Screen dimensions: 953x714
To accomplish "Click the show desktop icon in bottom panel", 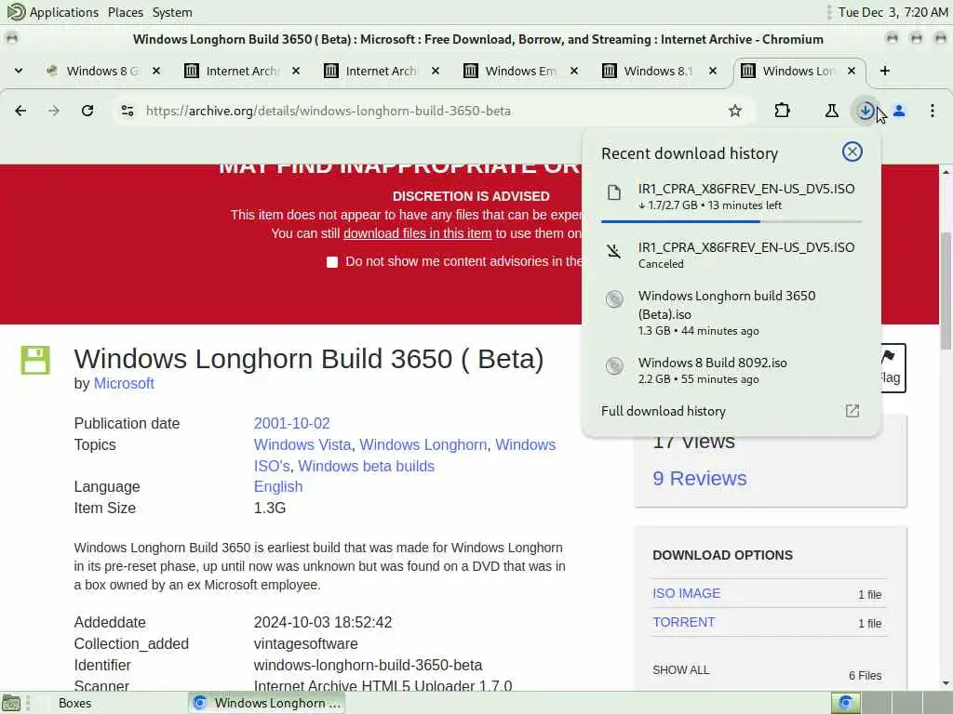I will click(x=11, y=703).
